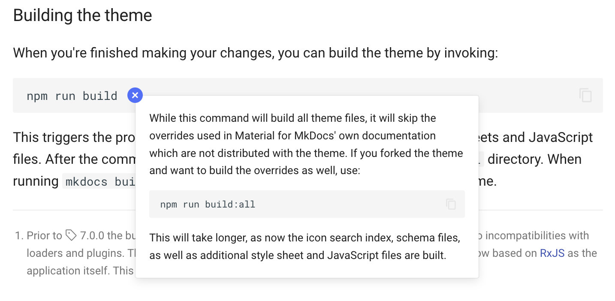Screen dimensions: 615x301
Task: Close the annotation with the blue X icon
Action: click(135, 95)
